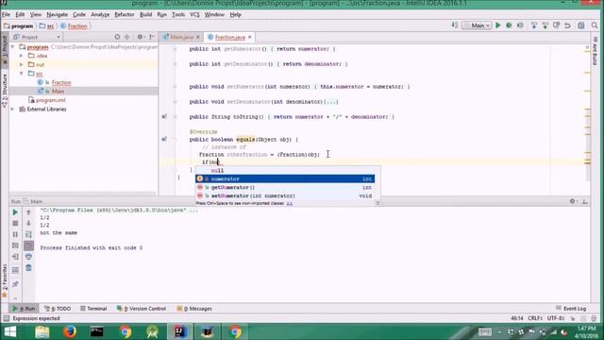Screen dimensions: 604x340
Task: Expand the .idea folder node
Action: 22,56
